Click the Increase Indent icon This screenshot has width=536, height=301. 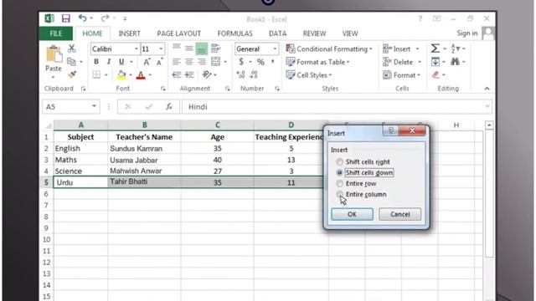(189, 74)
